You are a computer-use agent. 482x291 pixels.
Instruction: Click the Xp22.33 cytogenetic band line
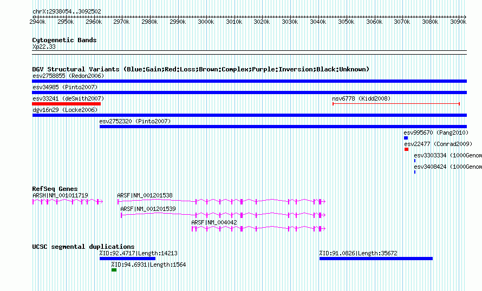point(249,52)
